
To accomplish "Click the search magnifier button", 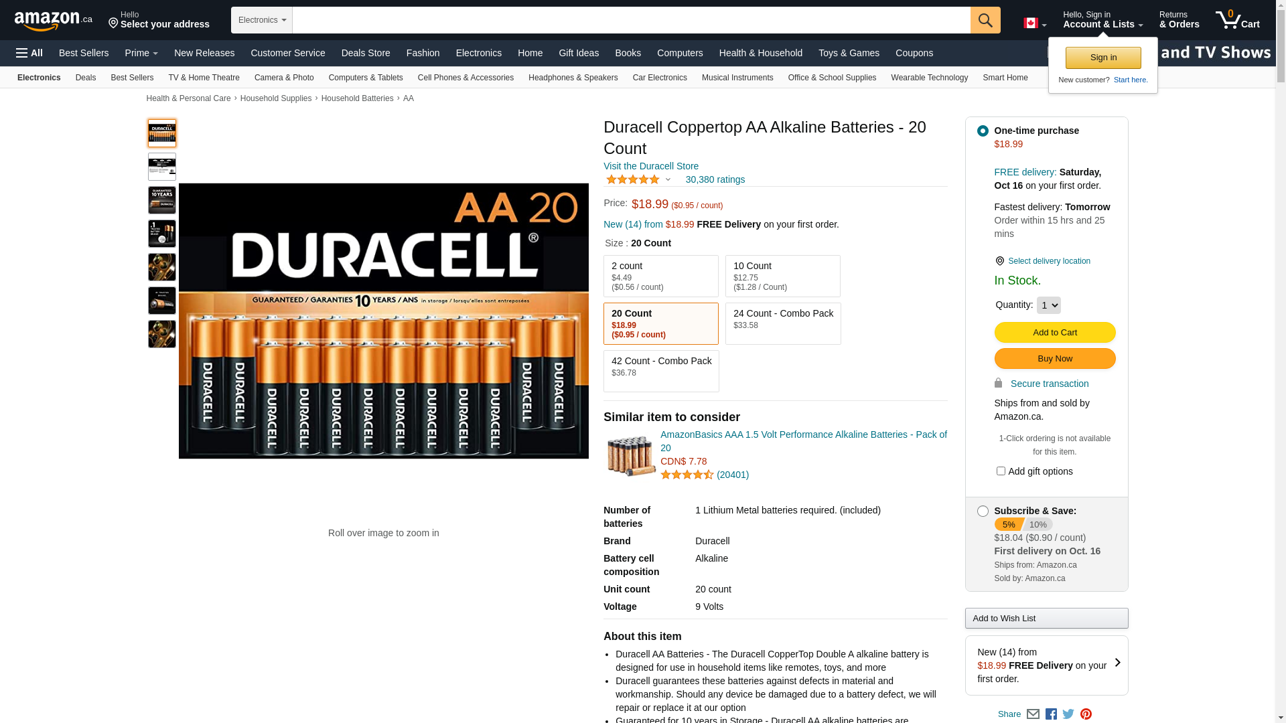I will click(985, 20).
